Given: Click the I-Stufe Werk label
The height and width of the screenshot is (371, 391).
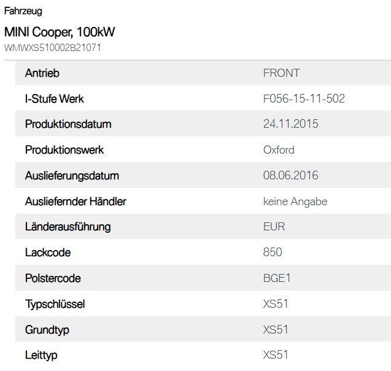Looking at the screenshot, I should [55, 99].
